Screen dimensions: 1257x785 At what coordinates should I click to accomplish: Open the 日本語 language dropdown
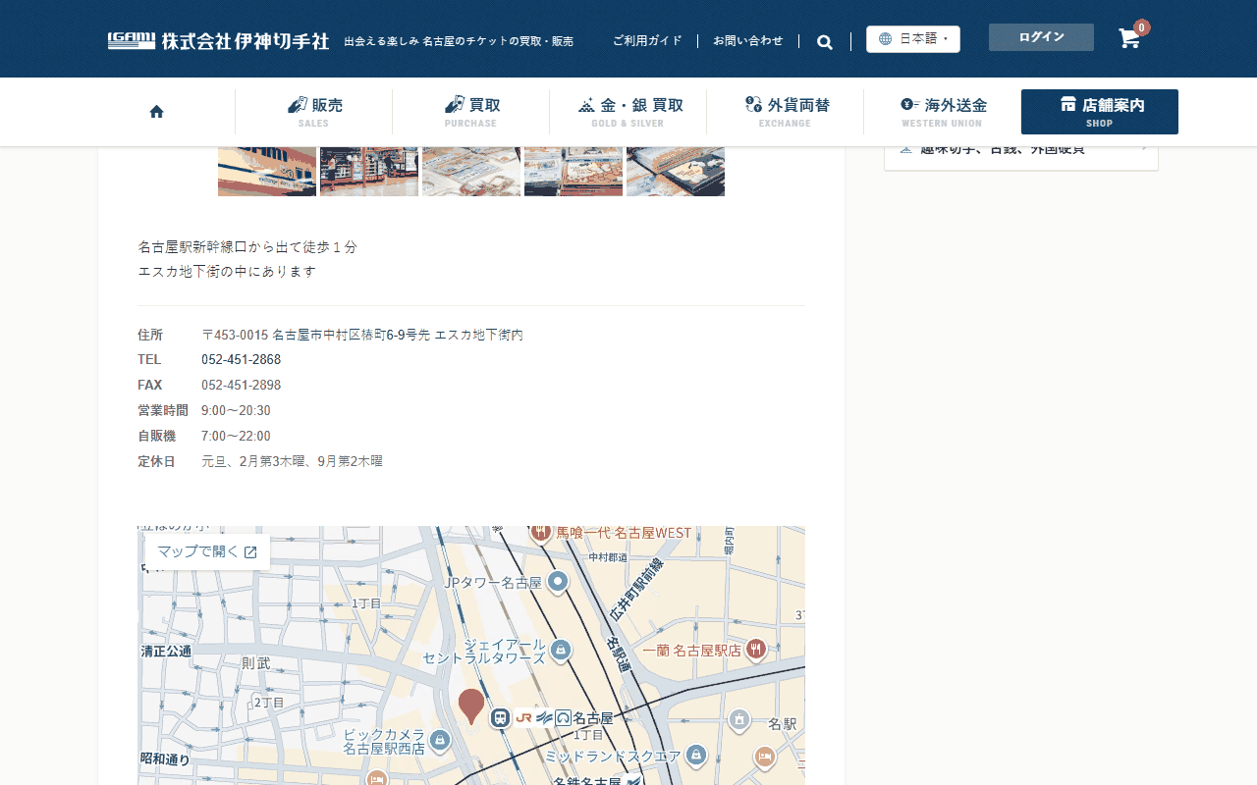pos(913,39)
